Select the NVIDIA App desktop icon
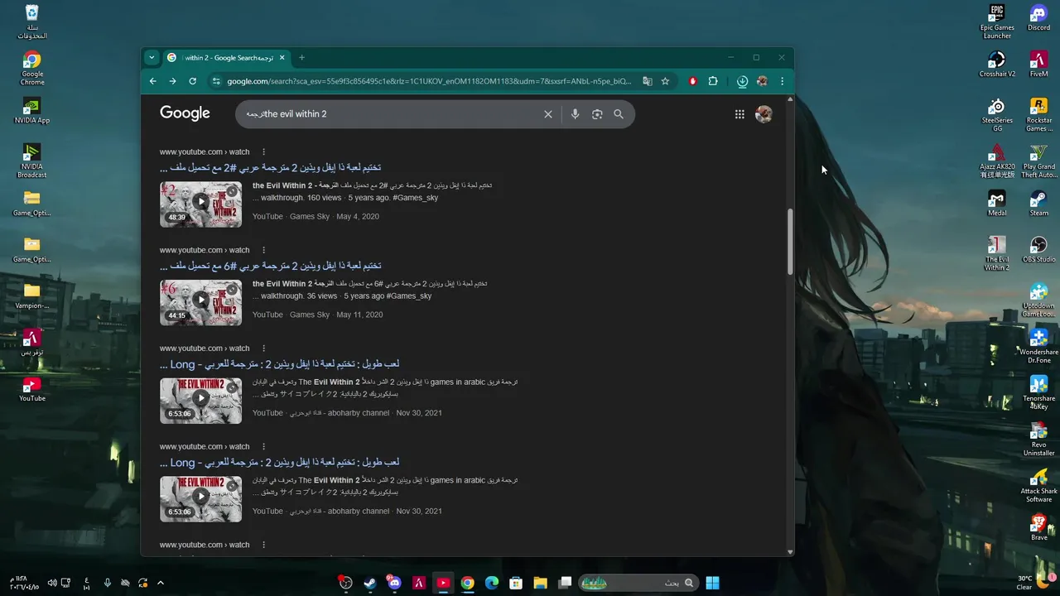Screen dimensions: 1060x596 32,111
